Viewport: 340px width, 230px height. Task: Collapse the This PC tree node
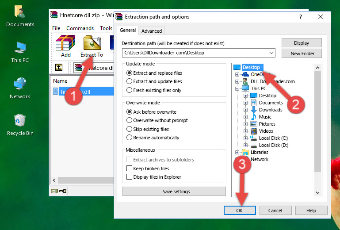(x=237, y=88)
